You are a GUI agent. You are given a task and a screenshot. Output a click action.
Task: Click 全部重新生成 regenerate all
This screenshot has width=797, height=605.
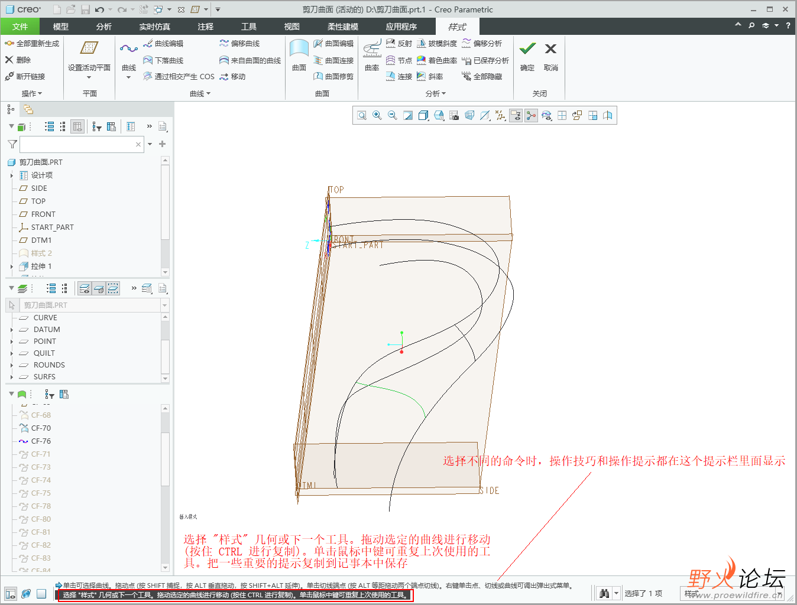[32, 44]
